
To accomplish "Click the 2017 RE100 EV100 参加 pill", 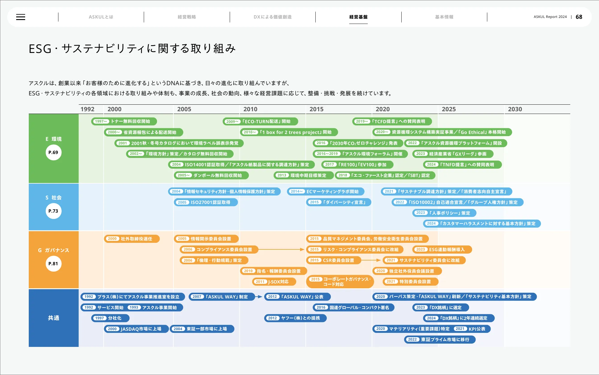I will click(357, 164).
